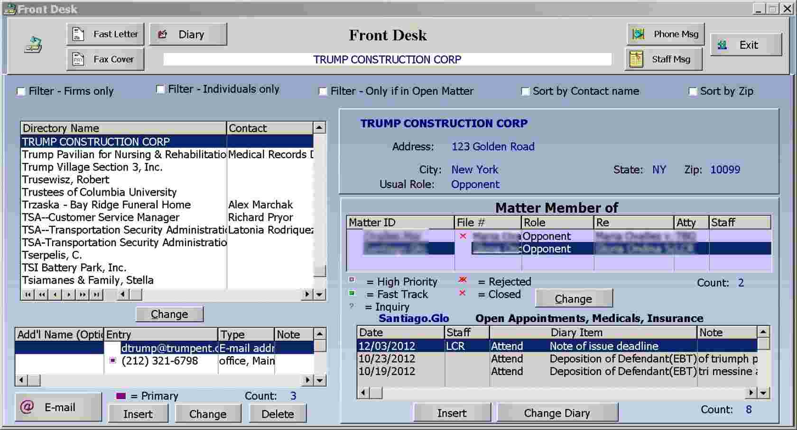This screenshot has width=797, height=430.
Task: Click right arrow of directory horizontal scrollbar
Action: click(x=307, y=295)
